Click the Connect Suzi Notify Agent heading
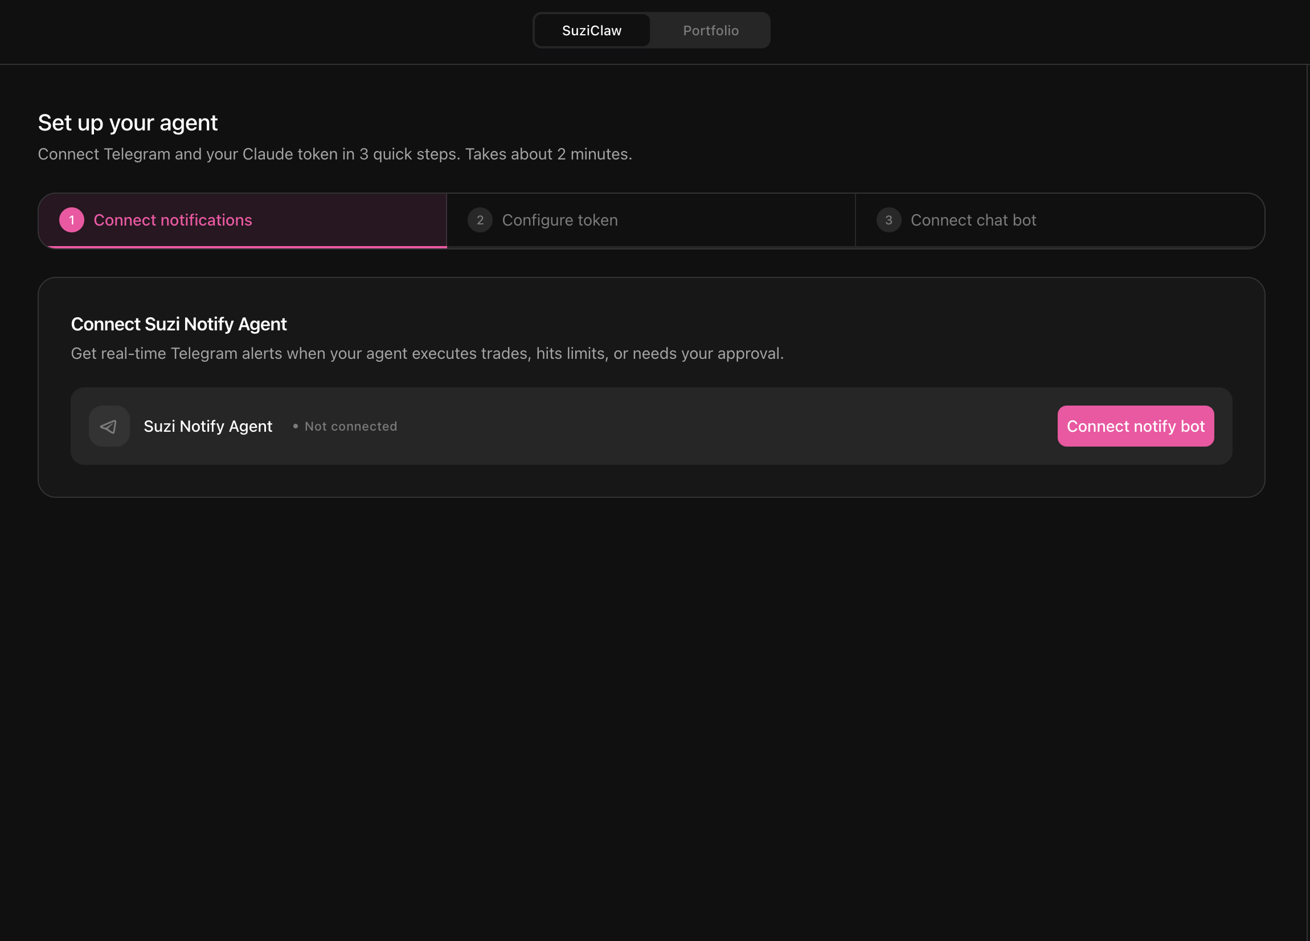Viewport: 1310px width, 941px height. tap(178, 324)
